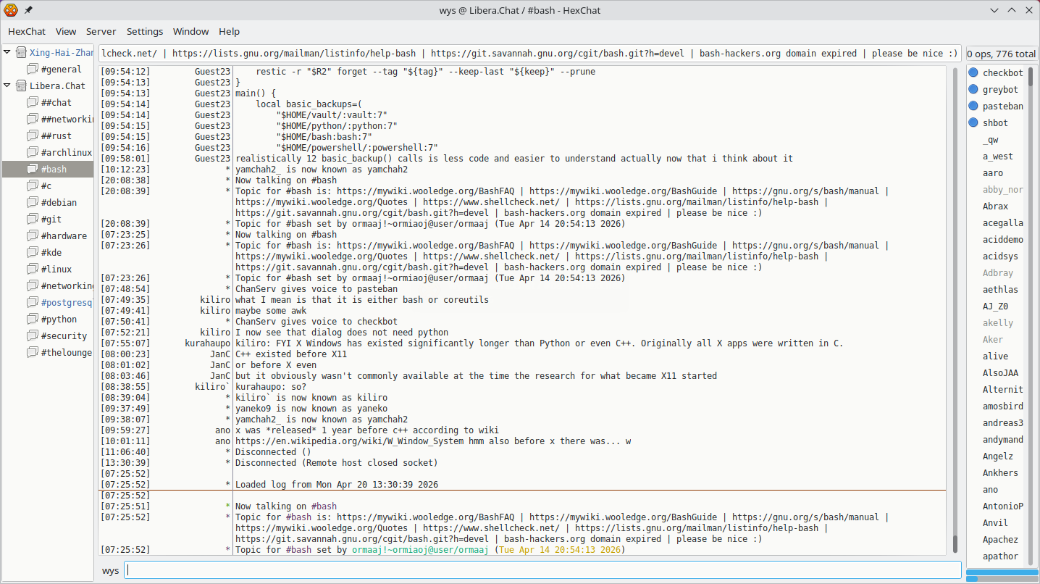Toggle the pin icon in the title bar

point(28,10)
